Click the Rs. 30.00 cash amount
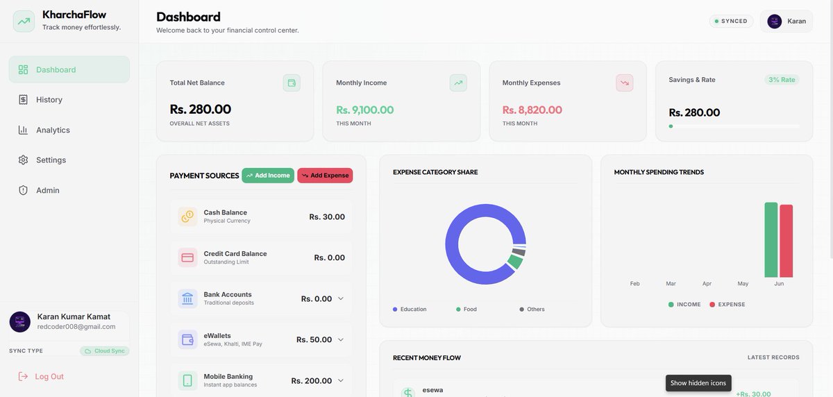 pyautogui.click(x=327, y=217)
